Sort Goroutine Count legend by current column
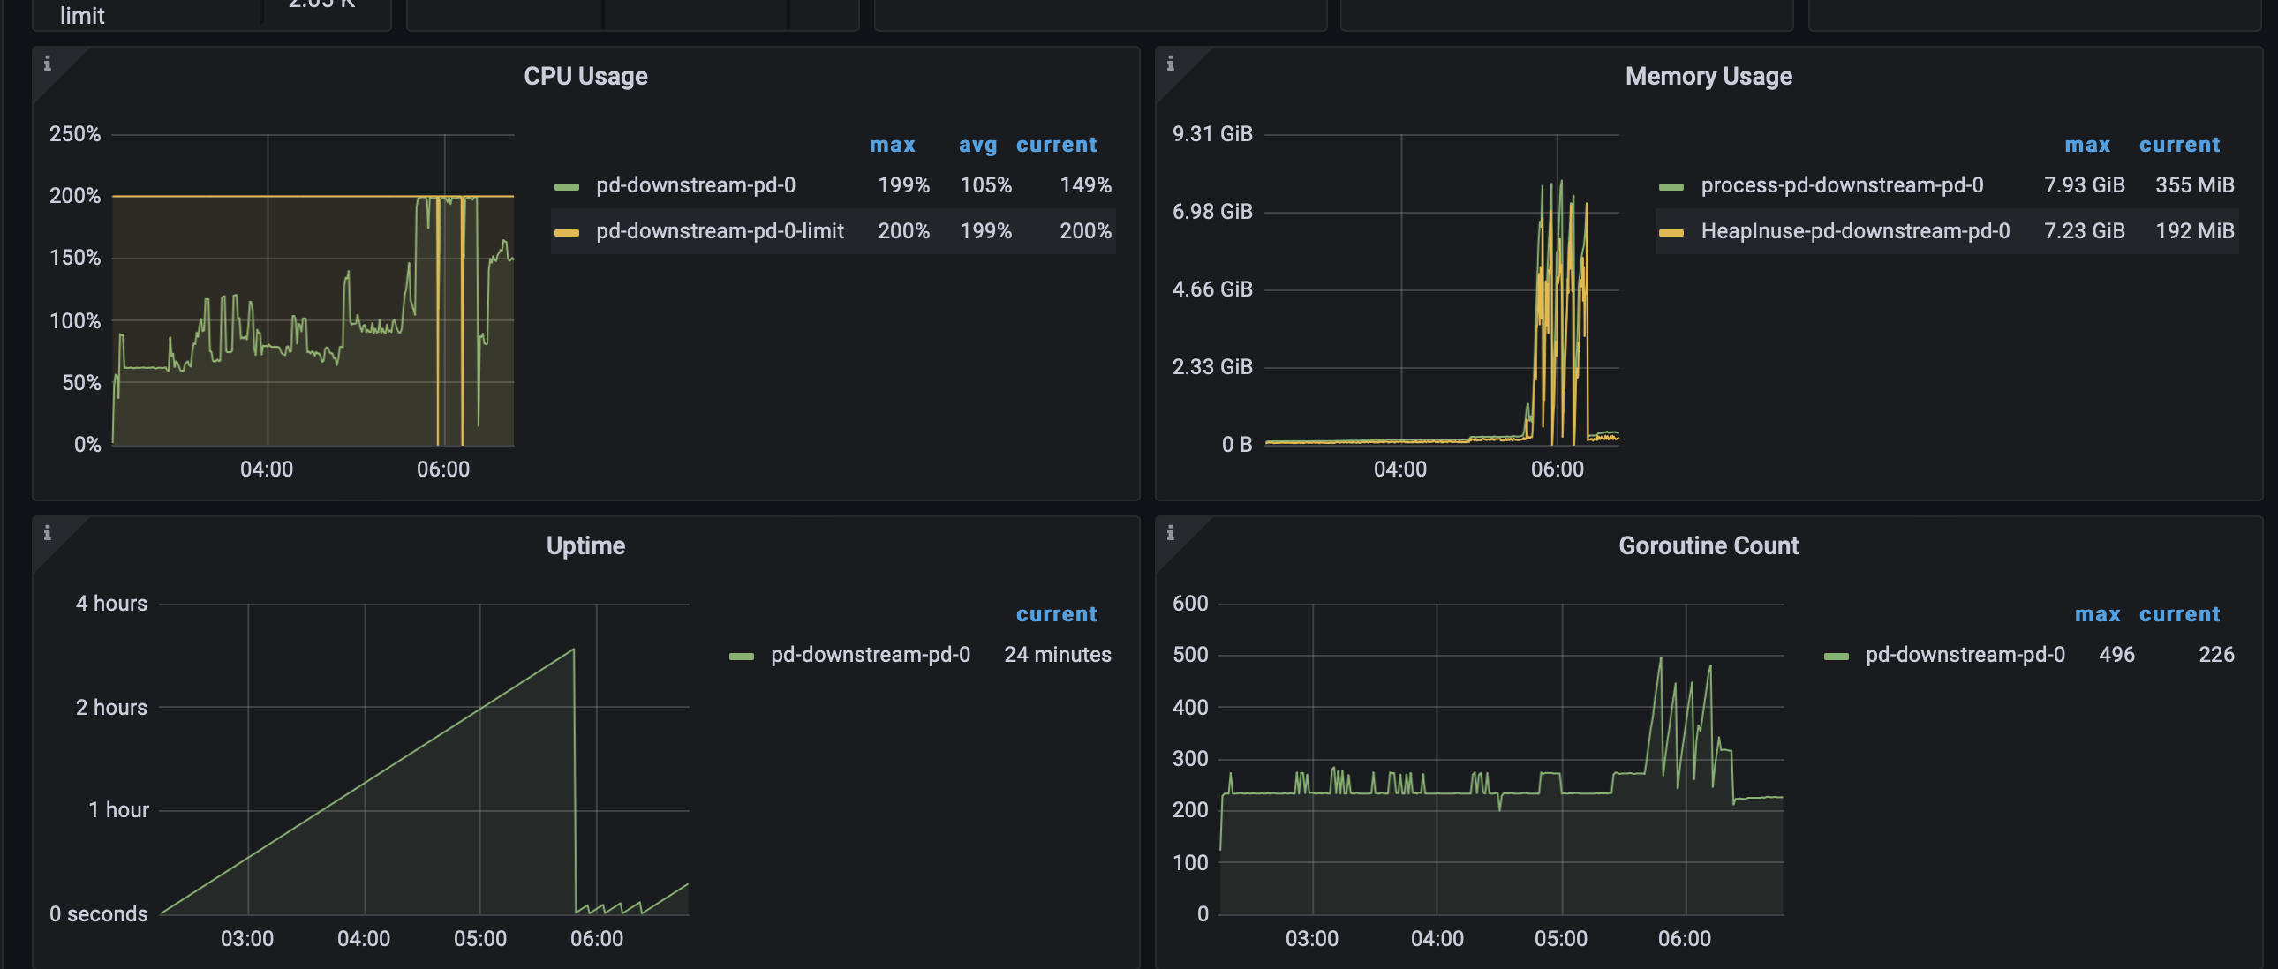Viewport: 2278px width, 969px height. click(2179, 613)
